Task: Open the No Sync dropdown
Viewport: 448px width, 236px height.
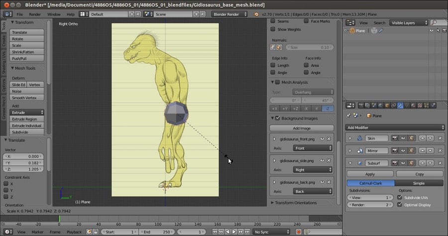Action: pyautogui.click(x=271, y=232)
